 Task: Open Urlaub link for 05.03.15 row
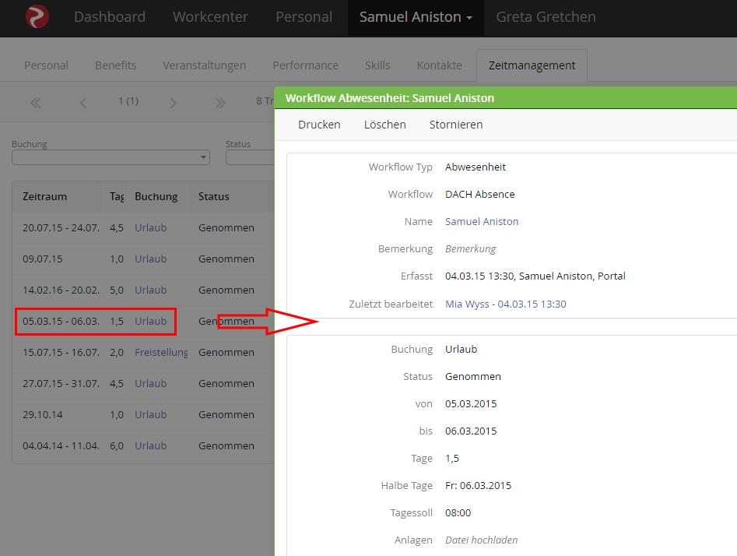(x=150, y=322)
